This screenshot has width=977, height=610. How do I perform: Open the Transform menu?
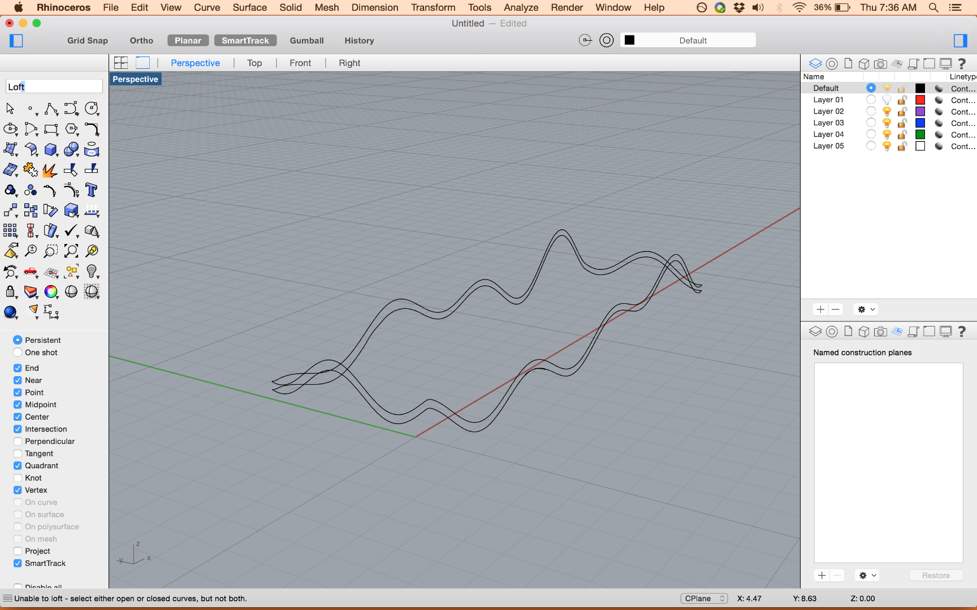[x=433, y=7]
